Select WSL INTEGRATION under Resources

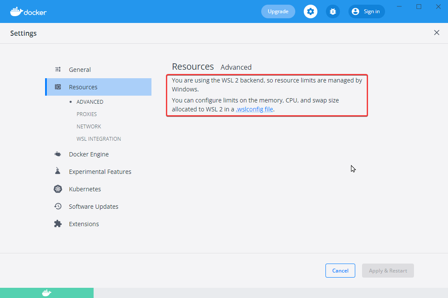[x=99, y=139]
